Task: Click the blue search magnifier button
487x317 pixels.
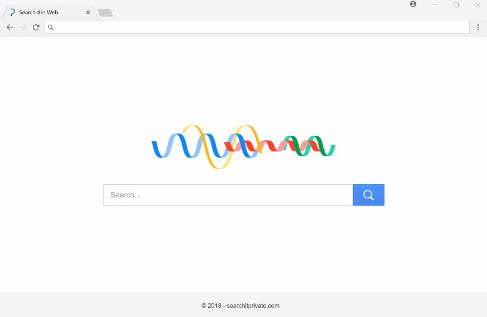Action: 369,195
